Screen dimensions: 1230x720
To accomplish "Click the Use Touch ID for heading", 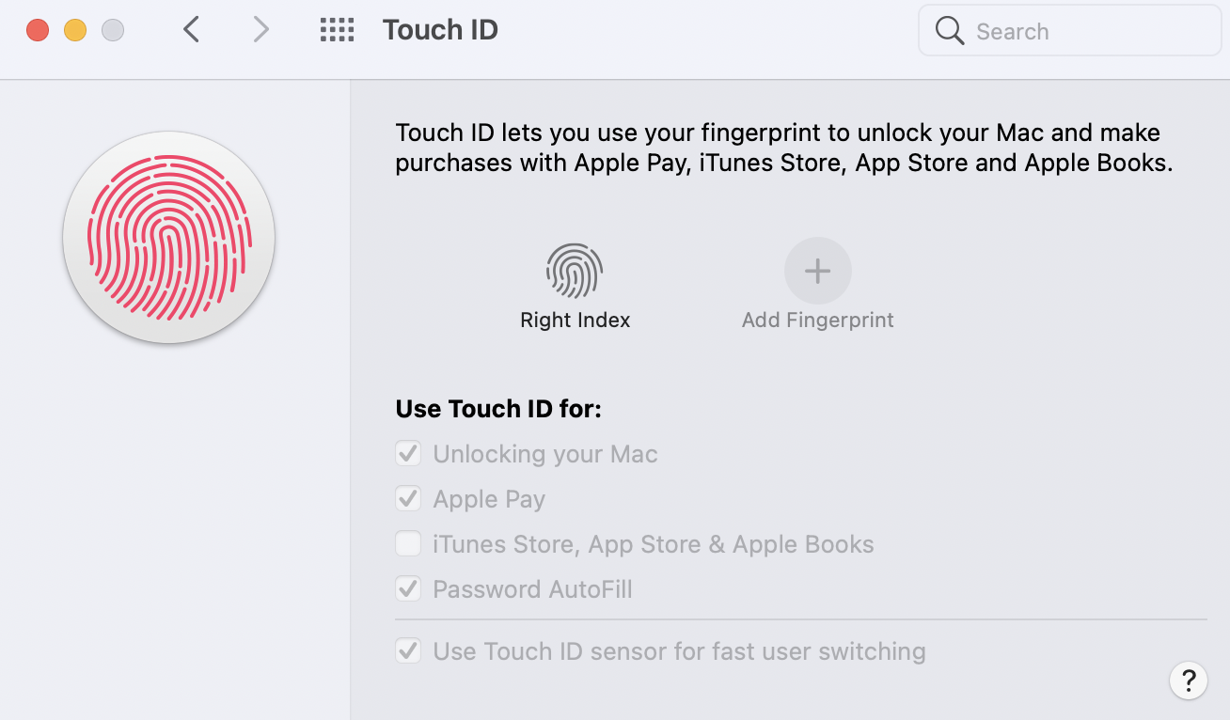I will pyautogui.click(x=498, y=410).
